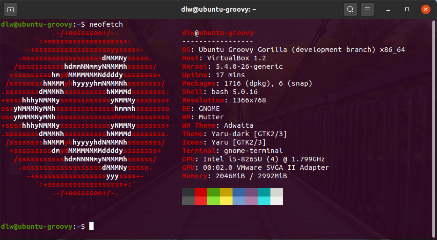Click the light blue color block

coord(239,201)
